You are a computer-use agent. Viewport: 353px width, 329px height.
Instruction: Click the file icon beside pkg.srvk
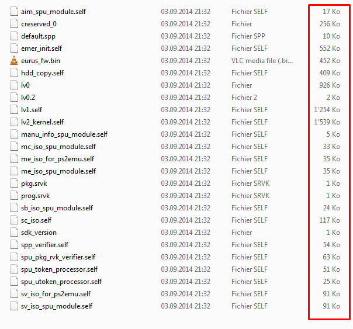point(14,183)
